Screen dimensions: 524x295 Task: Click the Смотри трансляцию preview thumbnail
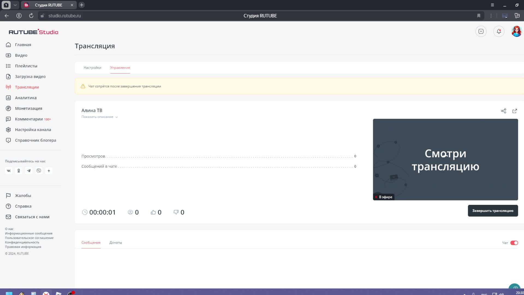(445, 160)
